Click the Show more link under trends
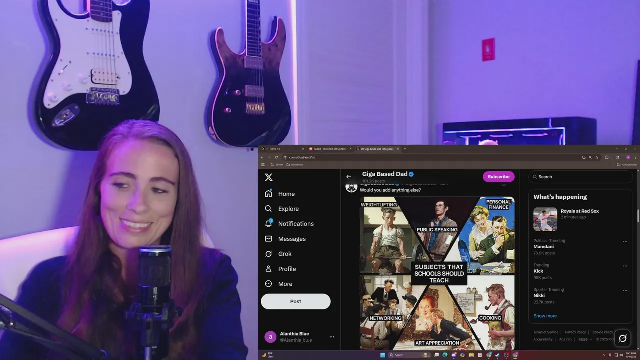The width and height of the screenshot is (640, 360). (x=545, y=316)
